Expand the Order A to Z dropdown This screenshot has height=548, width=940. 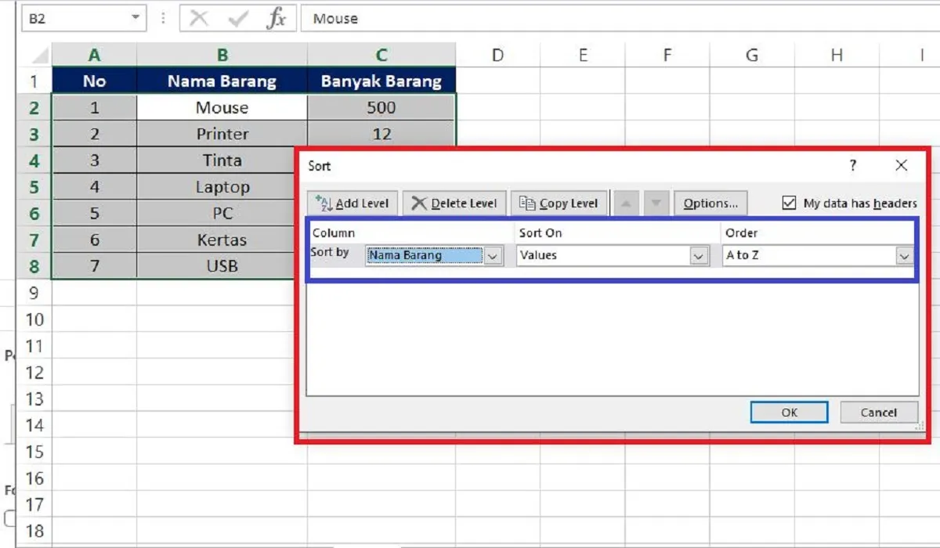(x=904, y=256)
